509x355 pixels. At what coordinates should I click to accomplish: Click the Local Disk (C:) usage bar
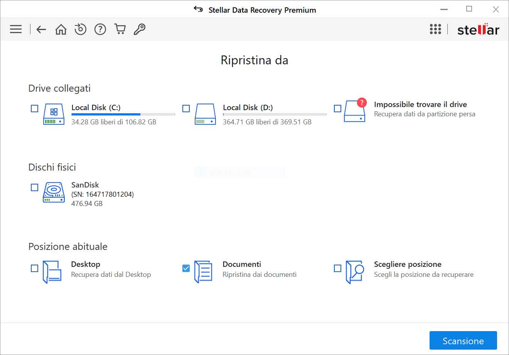pyautogui.click(x=123, y=114)
